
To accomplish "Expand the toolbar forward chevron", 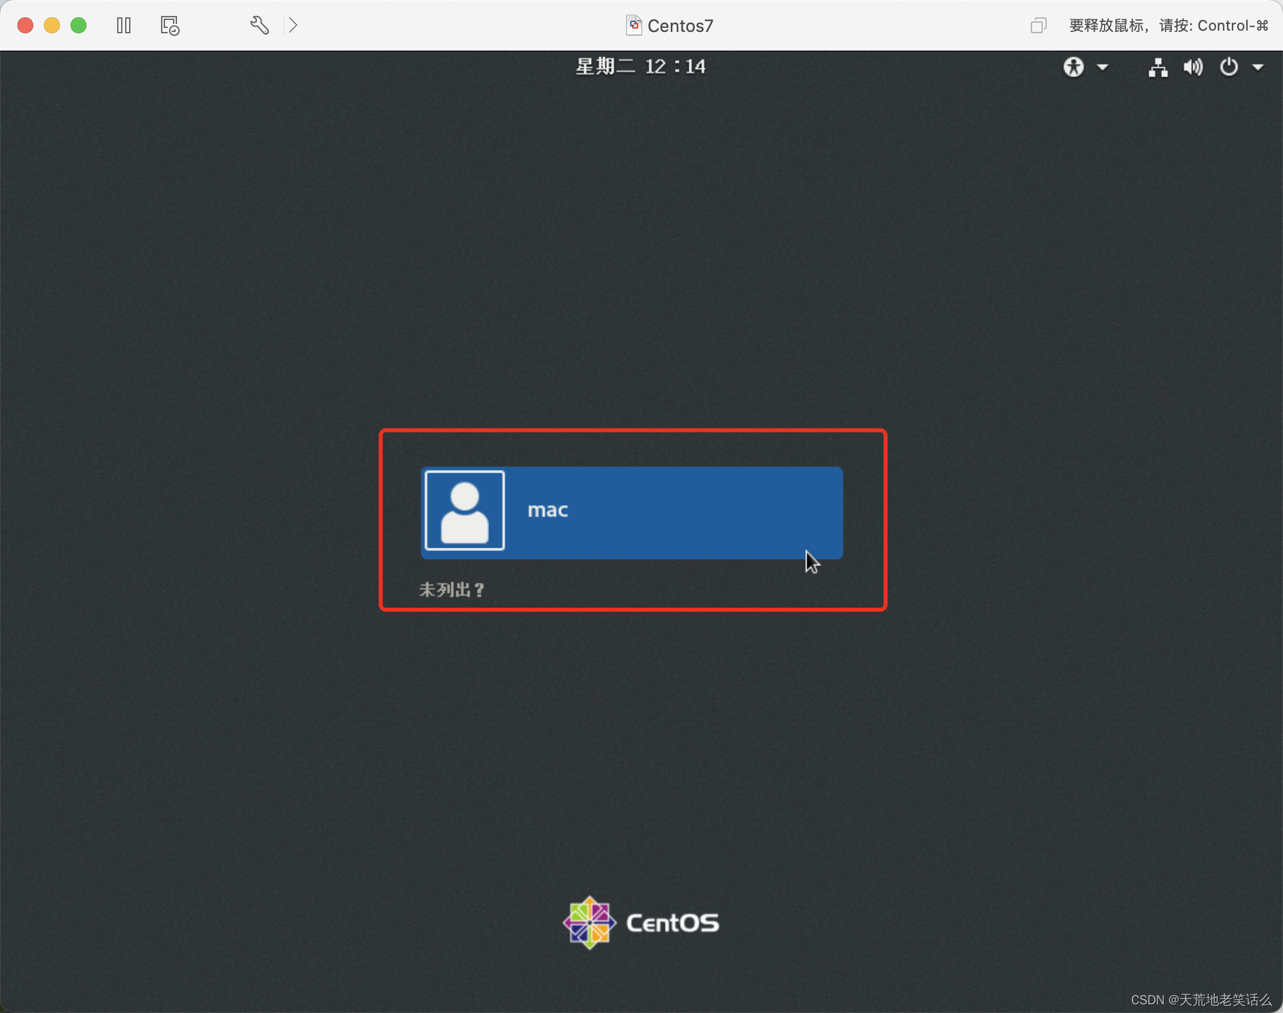I will coord(293,26).
